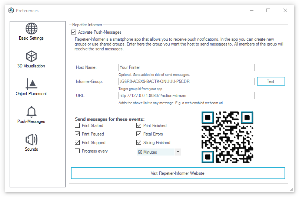Focus the Informer-Group input field

pos(186,81)
